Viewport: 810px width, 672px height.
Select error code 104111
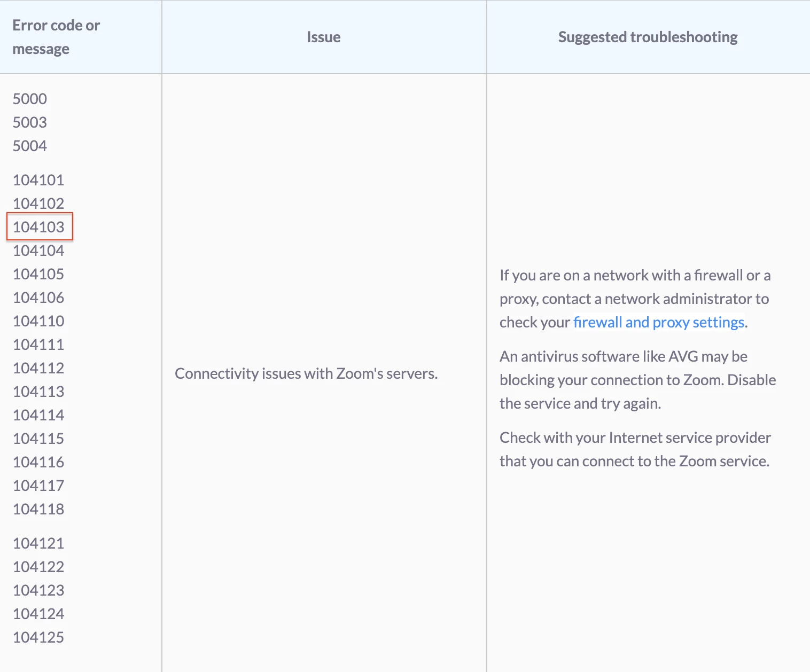[38, 345]
